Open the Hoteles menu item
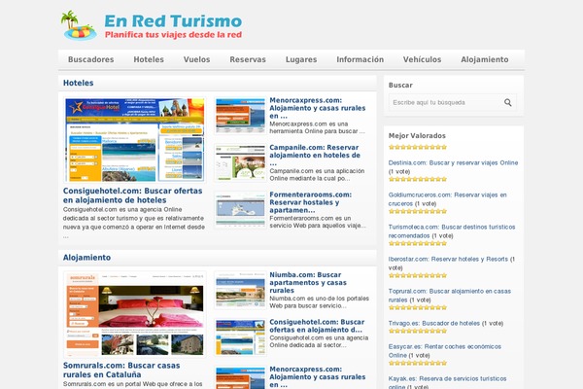The width and height of the screenshot is (583, 389). click(149, 59)
